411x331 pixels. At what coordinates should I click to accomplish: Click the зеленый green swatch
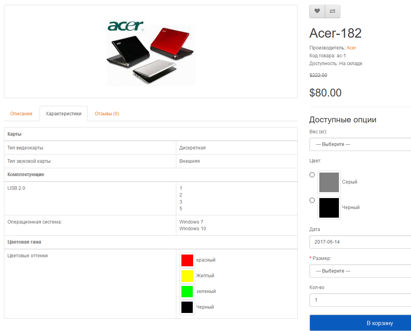pos(187,292)
